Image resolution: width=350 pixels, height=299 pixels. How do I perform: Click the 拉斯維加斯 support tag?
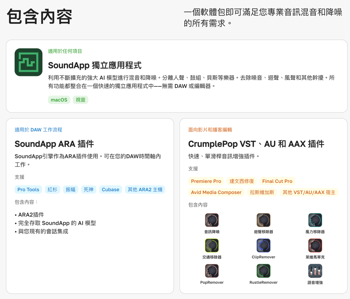pyautogui.click(x=262, y=192)
